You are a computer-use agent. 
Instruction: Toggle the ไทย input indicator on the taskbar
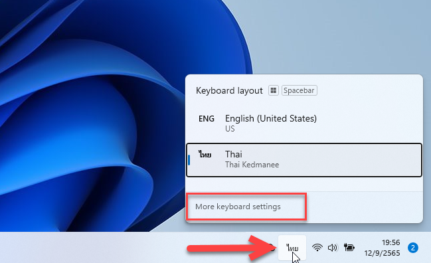point(292,248)
